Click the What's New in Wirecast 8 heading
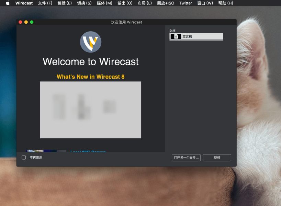The height and width of the screenshot is (206, 281). point(90,77)
